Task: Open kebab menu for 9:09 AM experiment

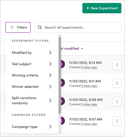Action: [x=117, y=102]
